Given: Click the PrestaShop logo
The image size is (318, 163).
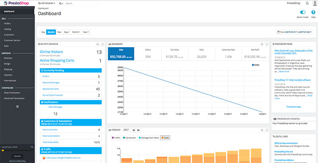Looking at the screenshot, I should coord(16,3).
